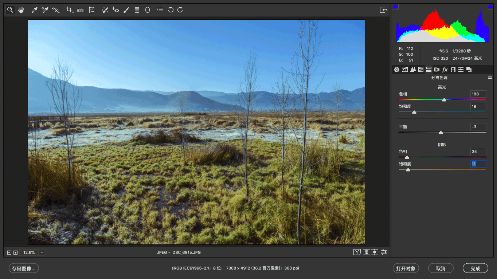The image size is (497, 279).
Task: Click the 12.6% zoom level field
Action: pos(29,252)
